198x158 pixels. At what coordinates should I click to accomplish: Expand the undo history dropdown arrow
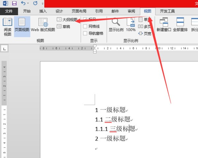point(28,4)
